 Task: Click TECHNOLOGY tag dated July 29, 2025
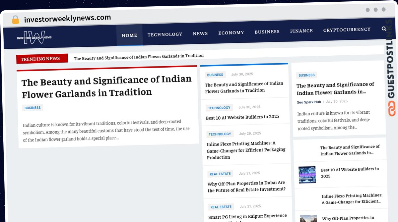coord(220,134)
